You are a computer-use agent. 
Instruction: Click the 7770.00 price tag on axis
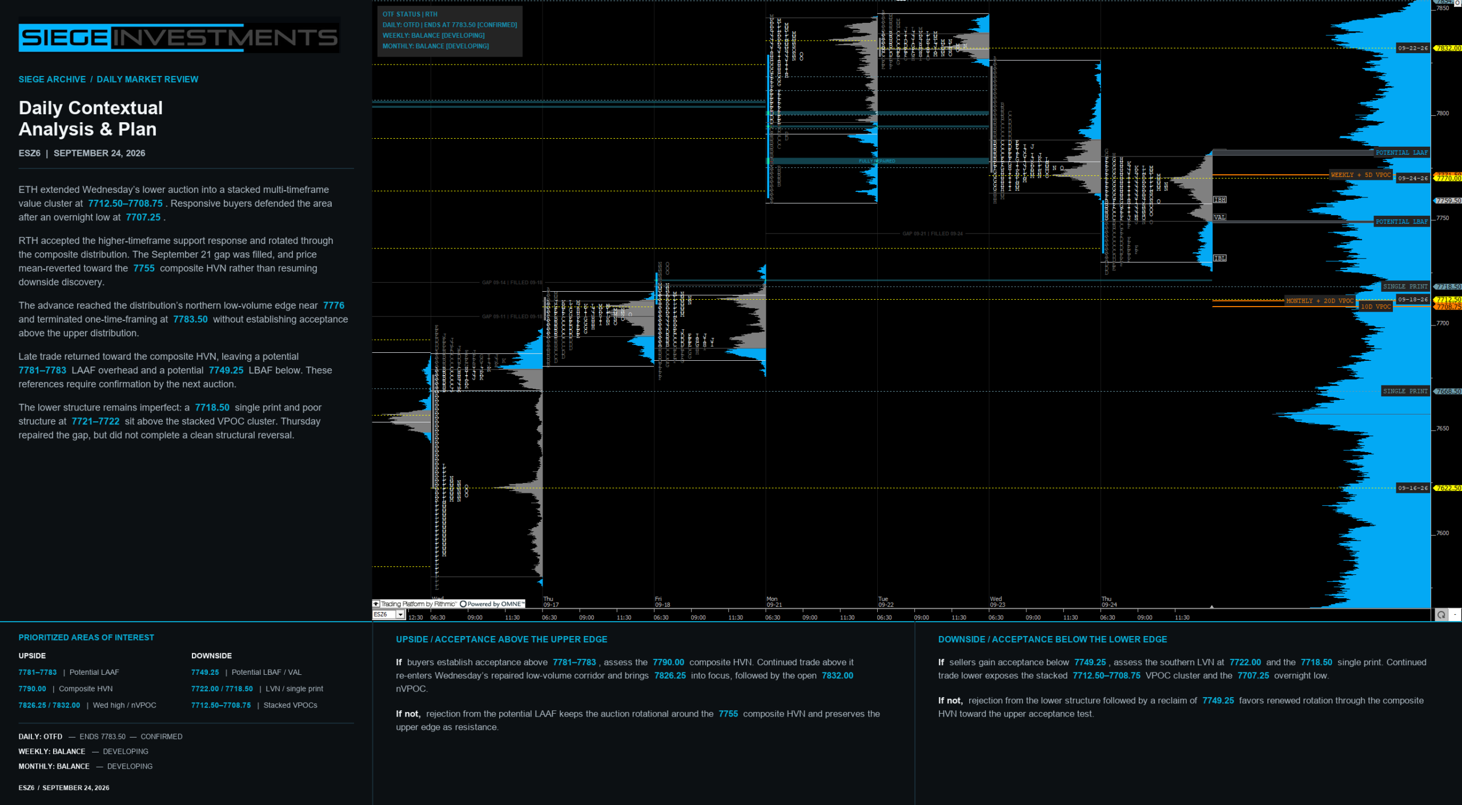1448,179
